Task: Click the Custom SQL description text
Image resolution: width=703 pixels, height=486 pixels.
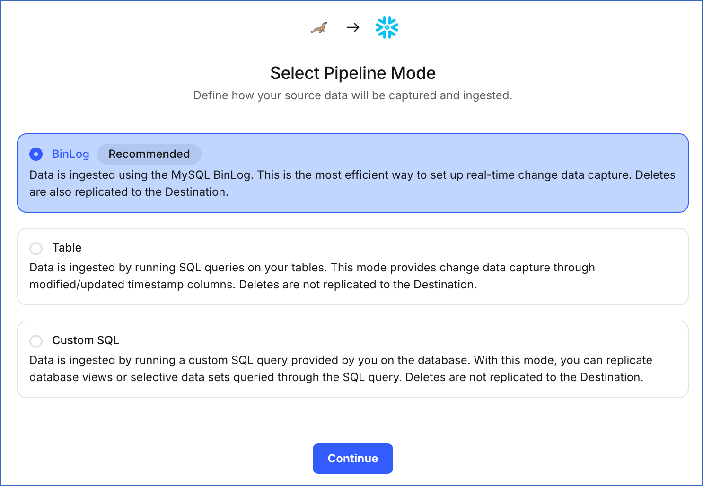Action: pyautogui.click(x=341, y=368)
